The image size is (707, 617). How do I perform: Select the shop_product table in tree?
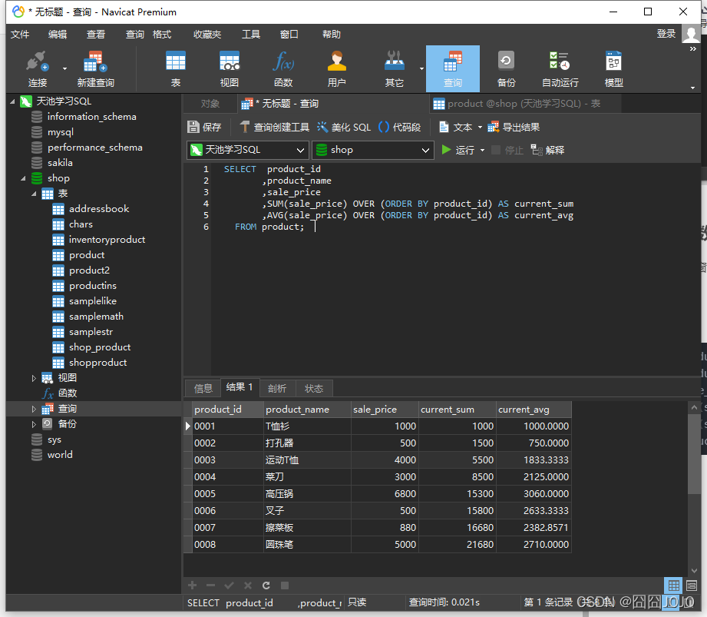point(100,347)
